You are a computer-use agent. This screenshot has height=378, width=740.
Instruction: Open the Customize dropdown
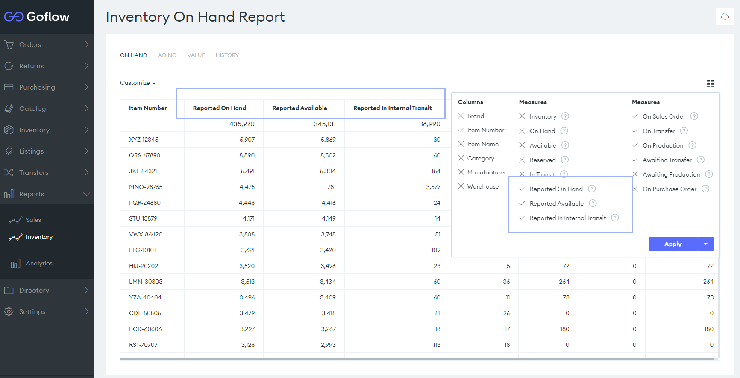(x=138, y=83)
